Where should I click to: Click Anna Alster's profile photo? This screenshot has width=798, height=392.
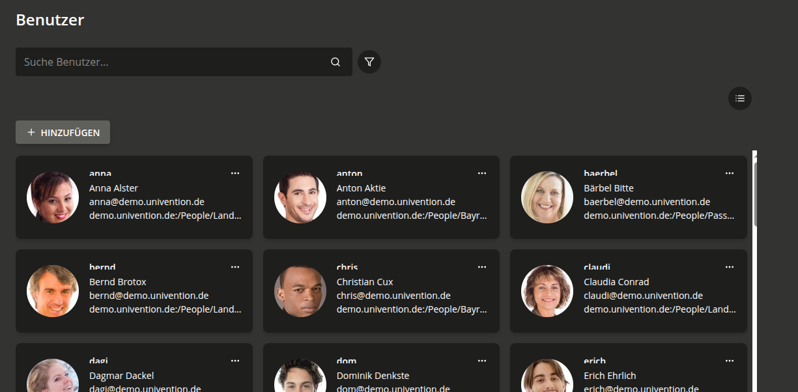[x=53, y=197]
